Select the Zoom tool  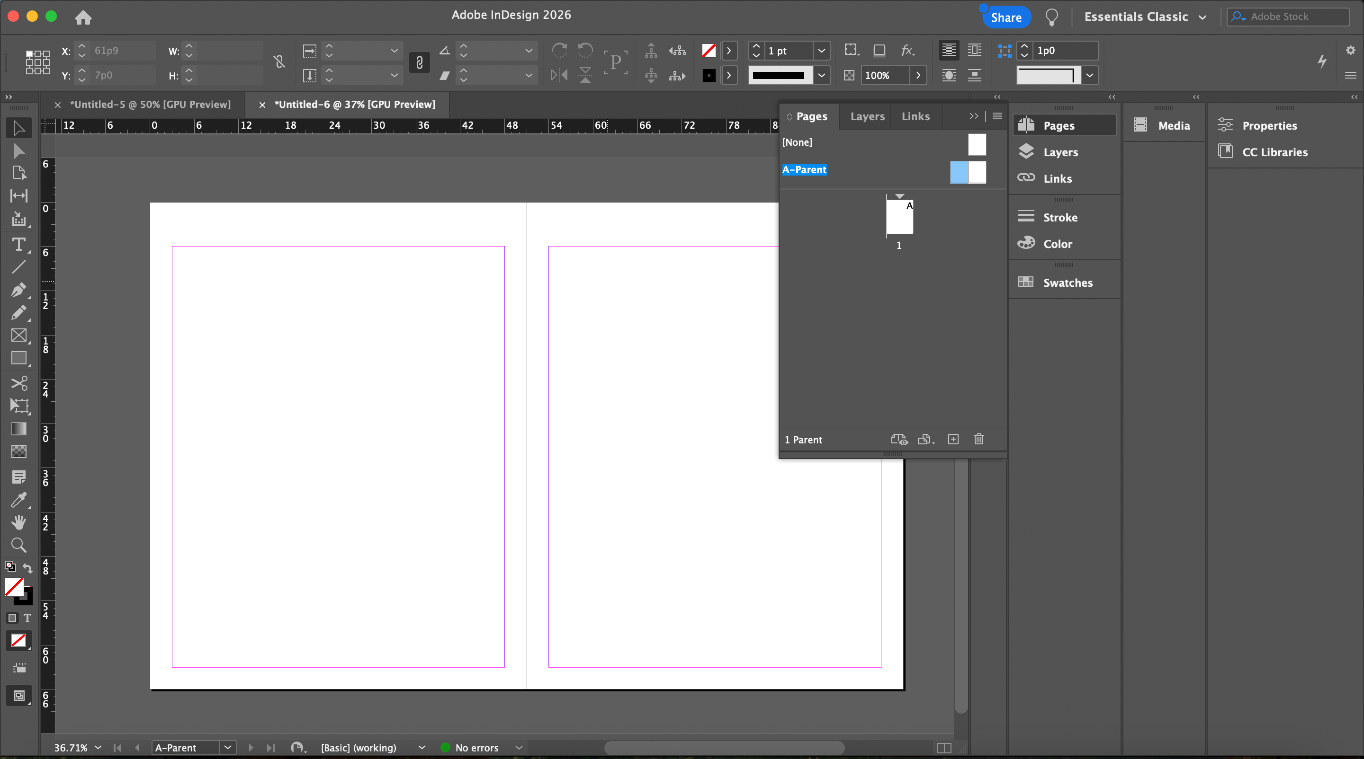pos(18,545)
